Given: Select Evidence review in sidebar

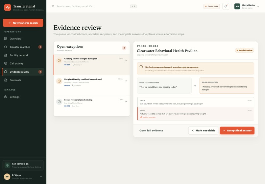Looking at the screenshot, I should [x=23, y=72].
